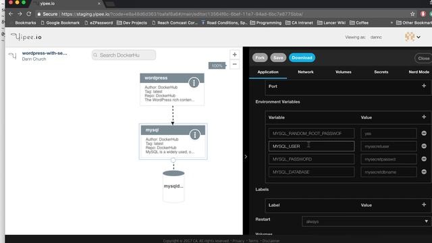This screenshot has height=243, width=432.
Task: Open the Lancer Wiki bookmark folder
Action: click(331, 22)
